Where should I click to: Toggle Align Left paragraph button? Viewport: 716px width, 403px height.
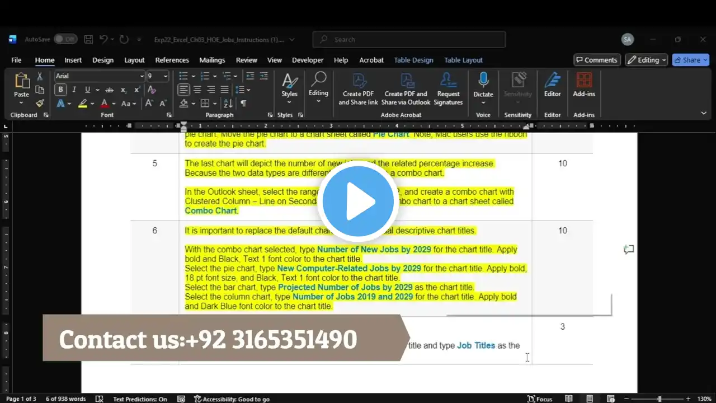click(x=183, y=90)
